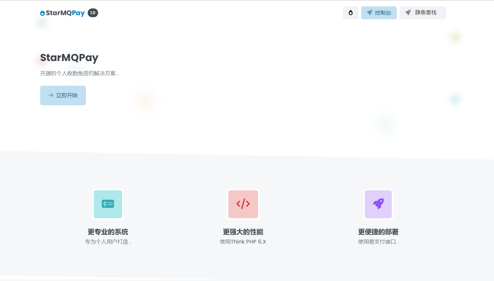Click the StarMQPay logo text in navbar

(65, 13)
